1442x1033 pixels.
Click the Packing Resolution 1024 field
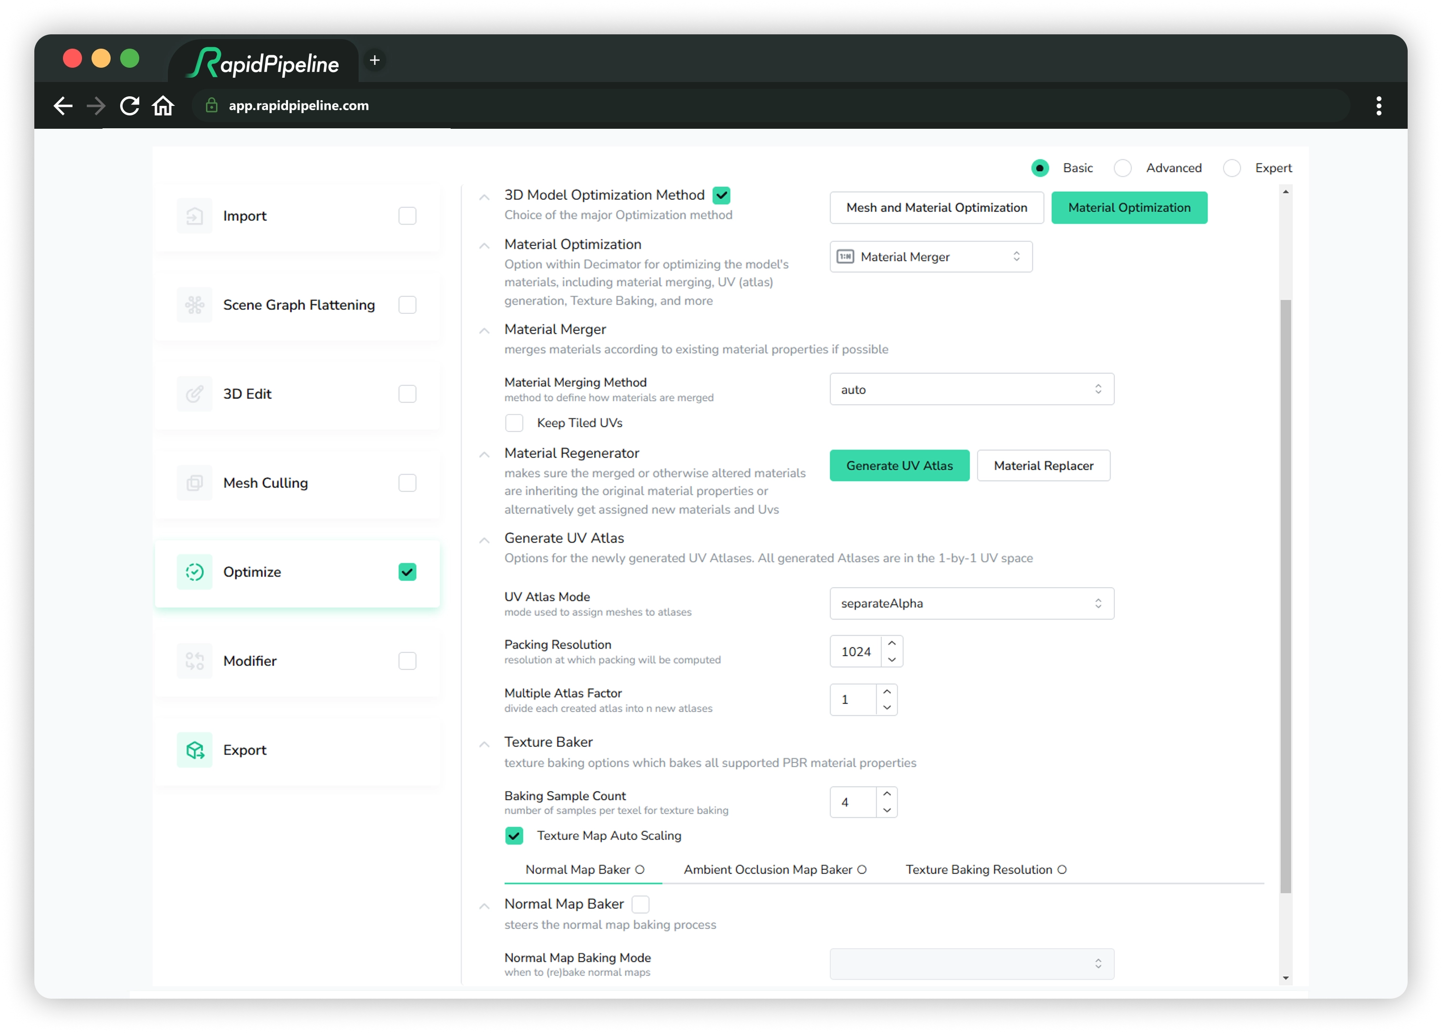tap(856, 651)
